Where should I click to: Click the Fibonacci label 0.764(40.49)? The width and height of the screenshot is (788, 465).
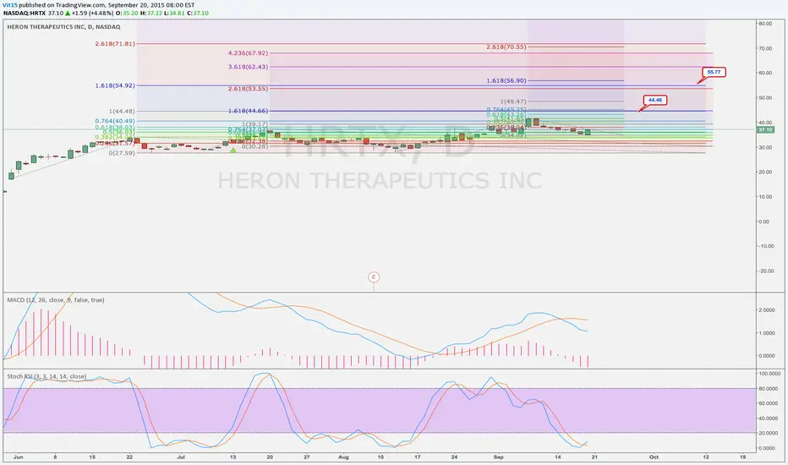pyautogui.click(x=115, y=121)
